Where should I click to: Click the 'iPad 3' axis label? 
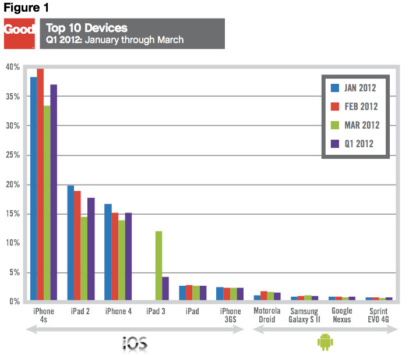click(156, 311)
